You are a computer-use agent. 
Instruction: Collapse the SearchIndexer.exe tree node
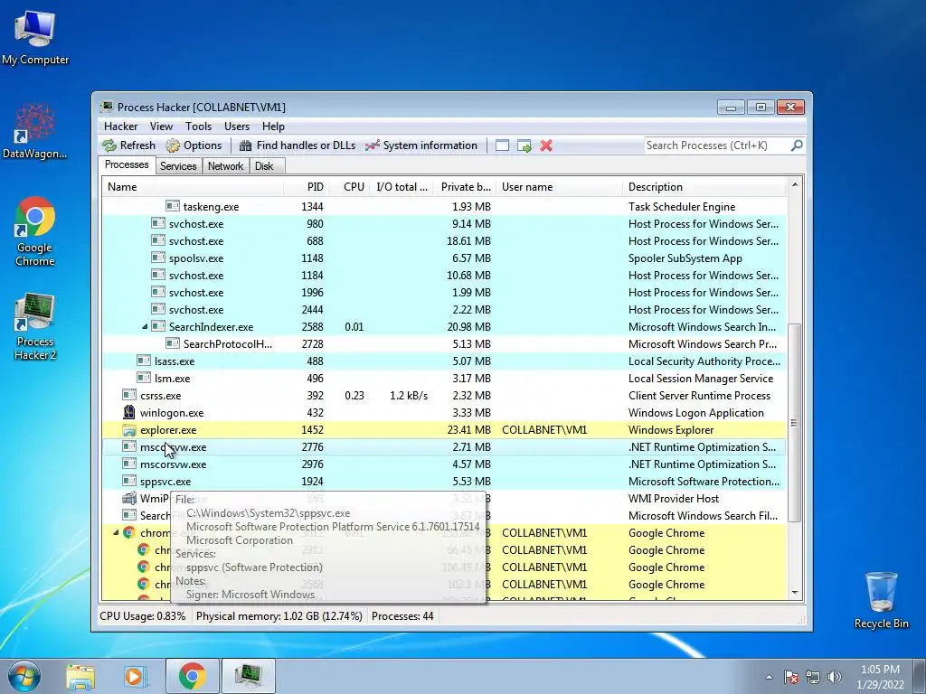pos(145,327)
